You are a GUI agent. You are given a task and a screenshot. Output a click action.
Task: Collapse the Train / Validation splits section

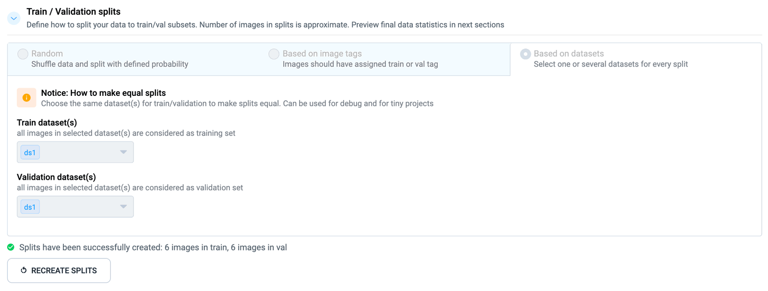pos(14,18)
